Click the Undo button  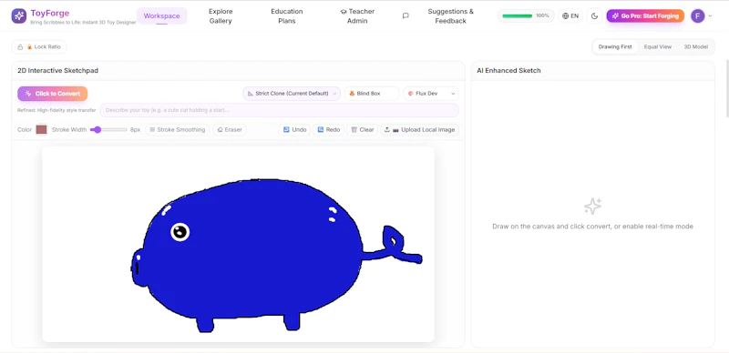tap(294, 129)
